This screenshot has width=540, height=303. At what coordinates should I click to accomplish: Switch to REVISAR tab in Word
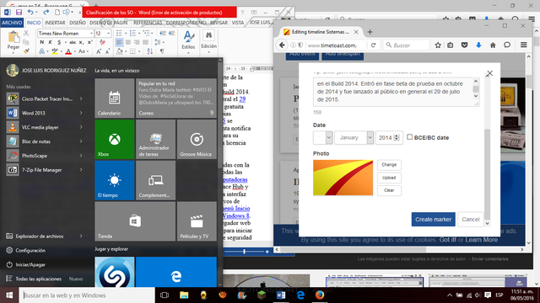[x=219, y=23]
